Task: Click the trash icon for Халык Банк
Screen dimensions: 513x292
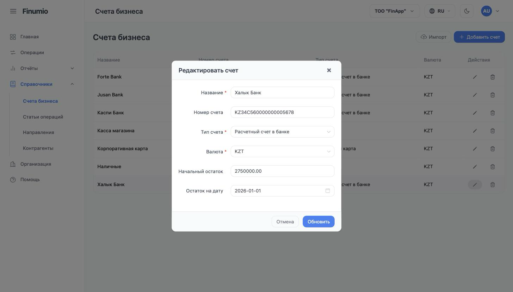Action: (493, 184)
